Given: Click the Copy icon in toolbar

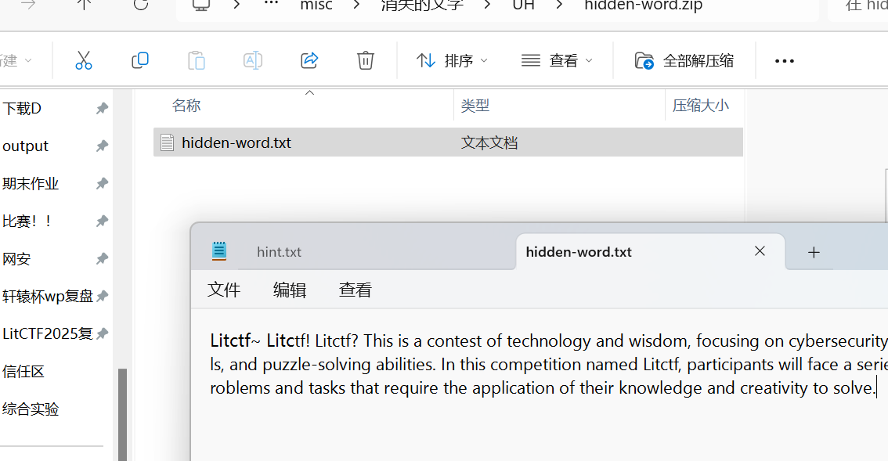Looking at the screenshot, I should pos(140,60).
